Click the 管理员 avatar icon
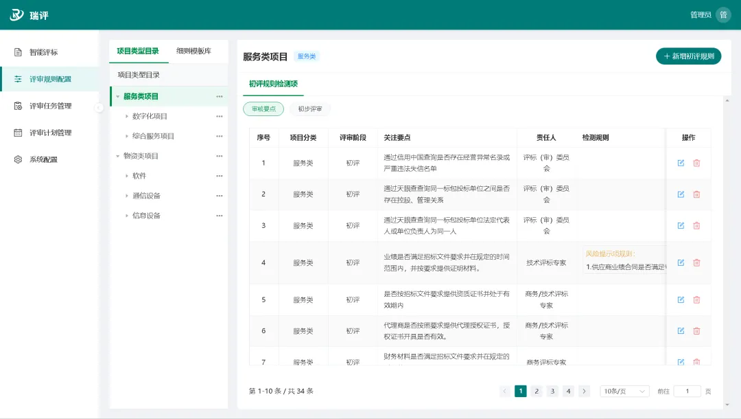Viewport: 741px width, 419px height. coord(723,14)
